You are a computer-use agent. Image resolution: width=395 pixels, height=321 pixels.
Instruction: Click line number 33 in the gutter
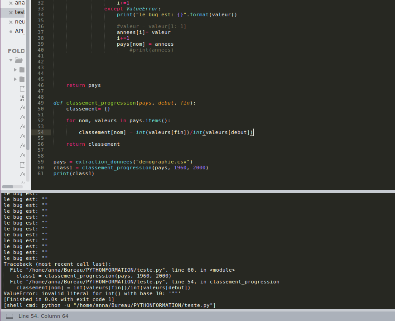click(41, 9)
